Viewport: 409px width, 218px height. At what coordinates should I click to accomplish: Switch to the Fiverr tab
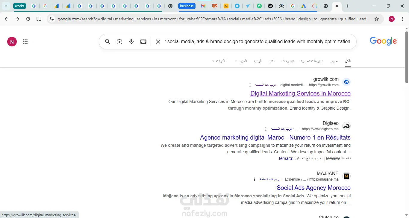[x=259, y=6]
